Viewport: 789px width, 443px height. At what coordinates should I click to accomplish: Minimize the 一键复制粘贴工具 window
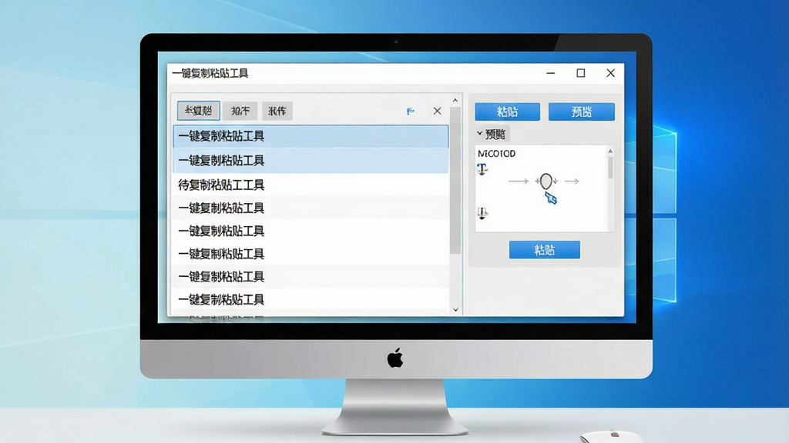click(x=550, y=73)
